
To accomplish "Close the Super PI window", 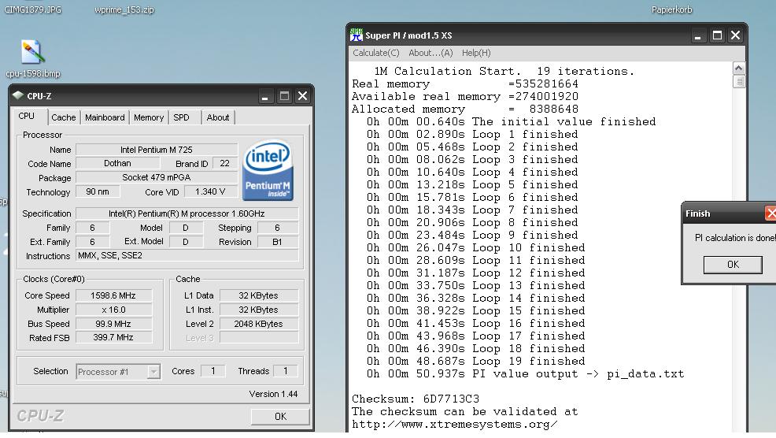I will [x=735, y=35].
